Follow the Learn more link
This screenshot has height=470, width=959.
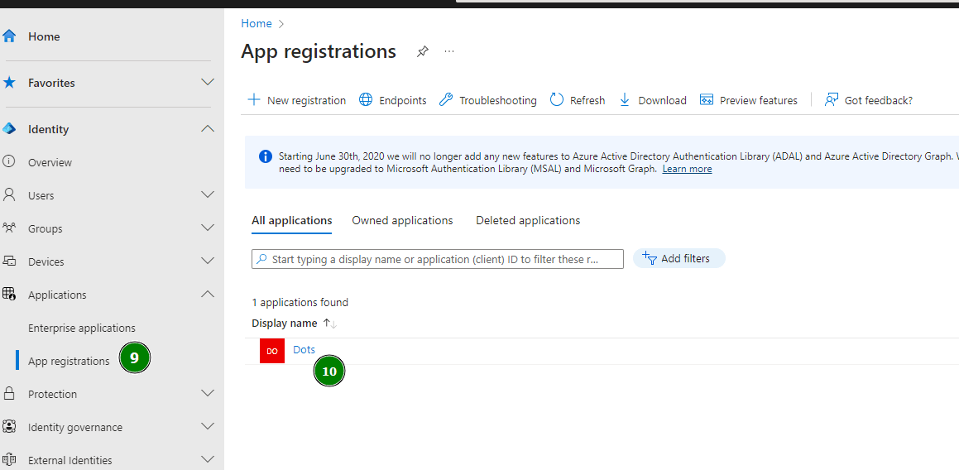[687, 169]
